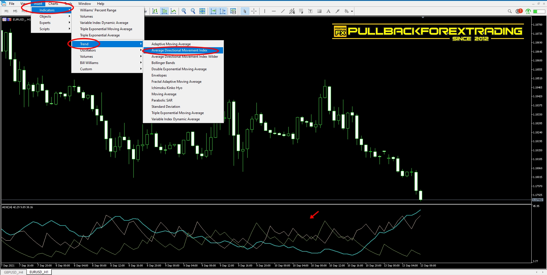Screen dimensions: 547x275
Task: Add a text label with the A tool
Action: [328, 11]
